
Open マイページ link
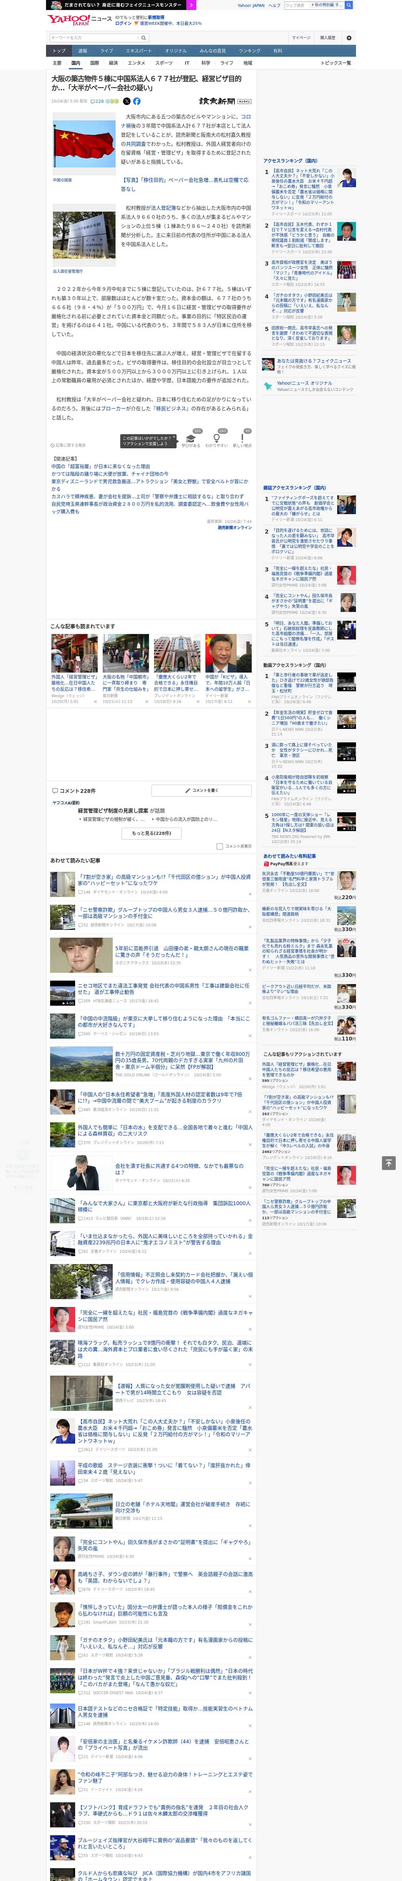click(301, 37)
